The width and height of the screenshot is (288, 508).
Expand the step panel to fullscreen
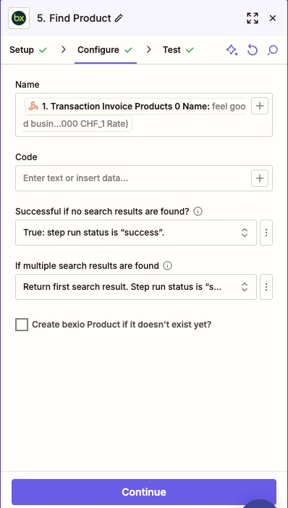(253, 18)
